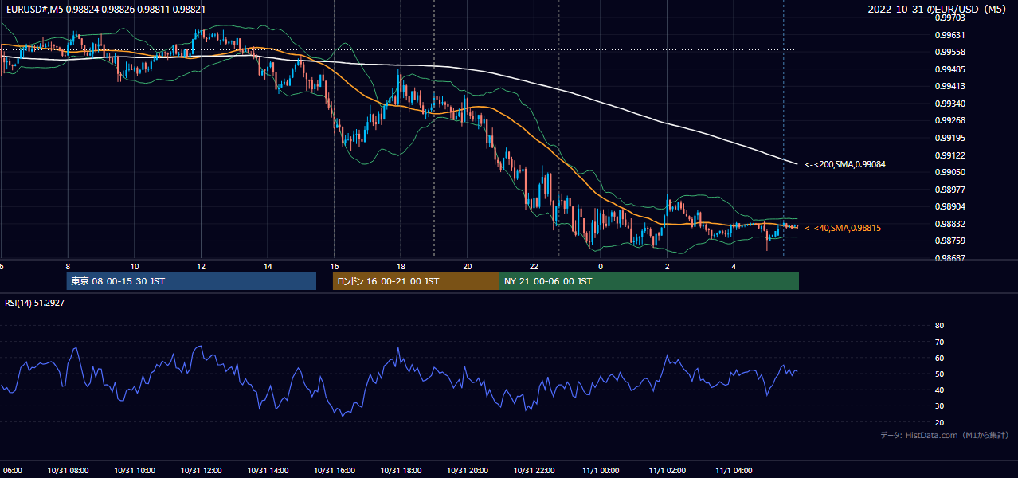The image size is (1018, 478).
Task: Click hour tick 0 under the price chart
Action: click(x=601, y=266)
